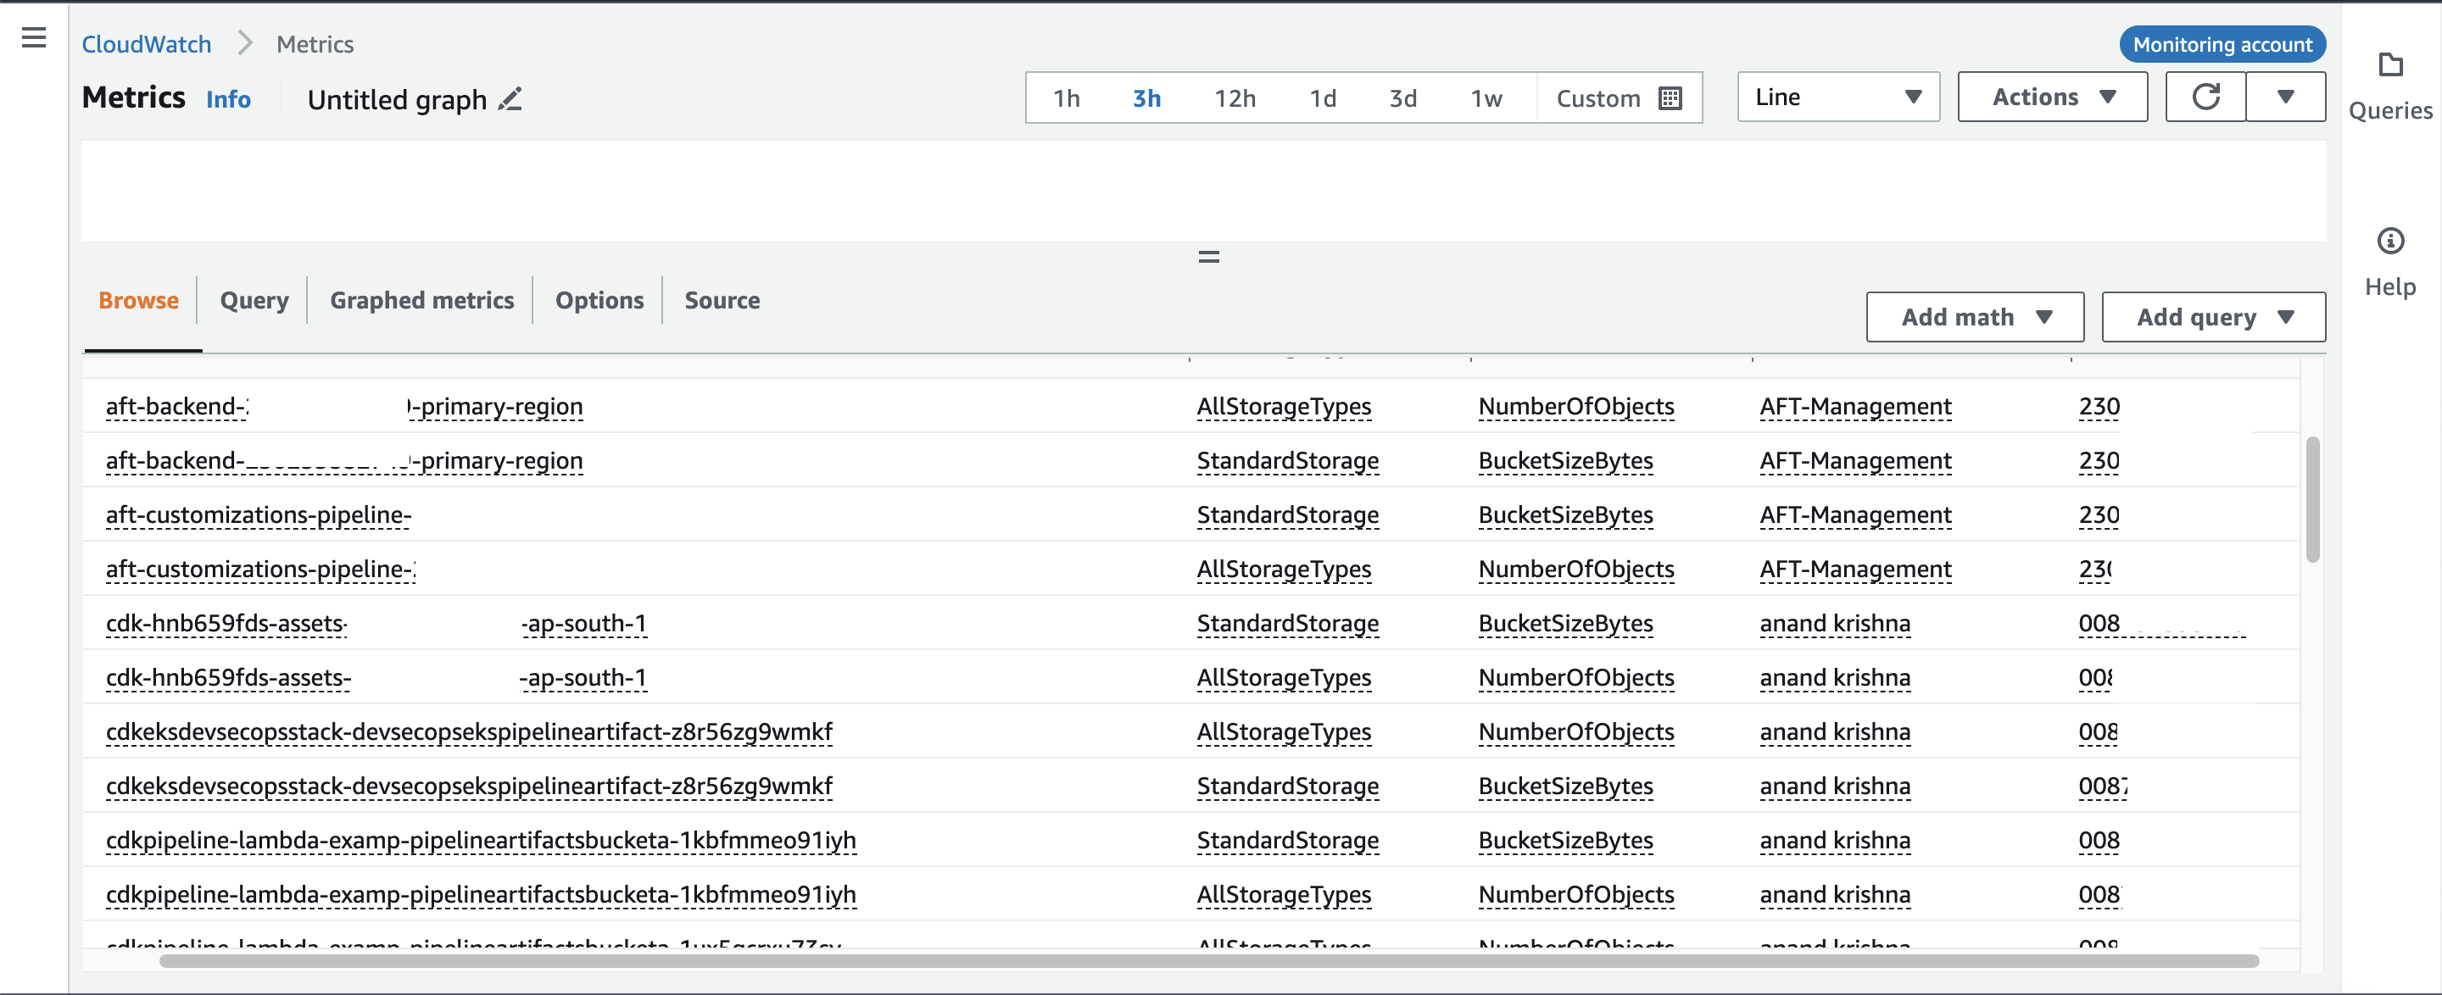The image size is (2442, 995).
Task: Click AllStorageTypes in first aft-backend row
Action: pos(1284,406)
